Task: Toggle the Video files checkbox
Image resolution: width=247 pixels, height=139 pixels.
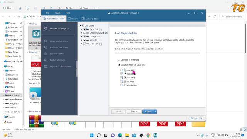Action: (x=125, y=78)
